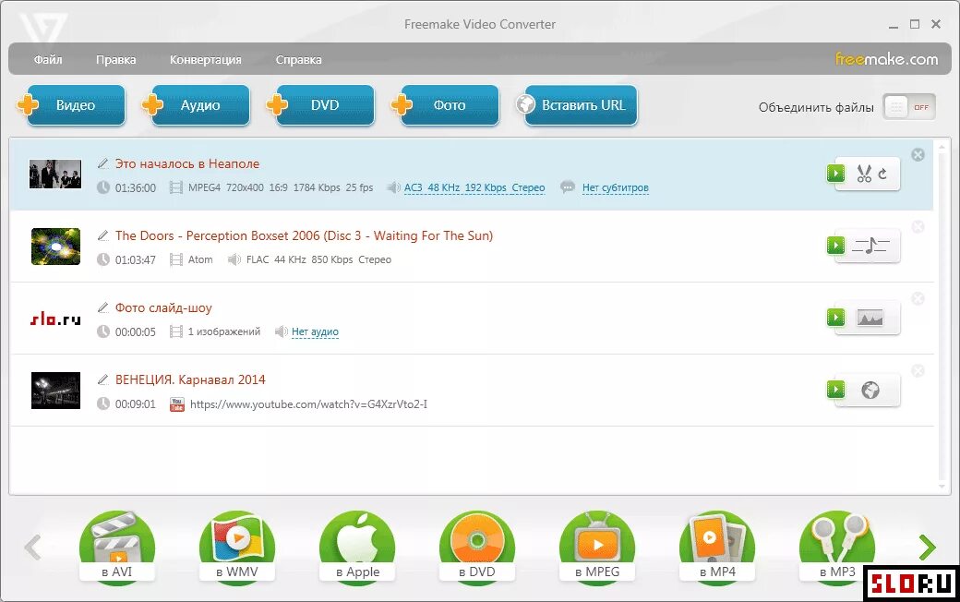Convert to WMV format
Image resolution: width=960 pixels, height=602 pixels.
(x=237, y=548)
